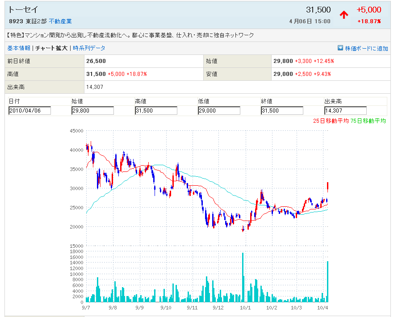Focus the 始値 input box above the chart
394x317 pixels.
click(x=92, y=111)
